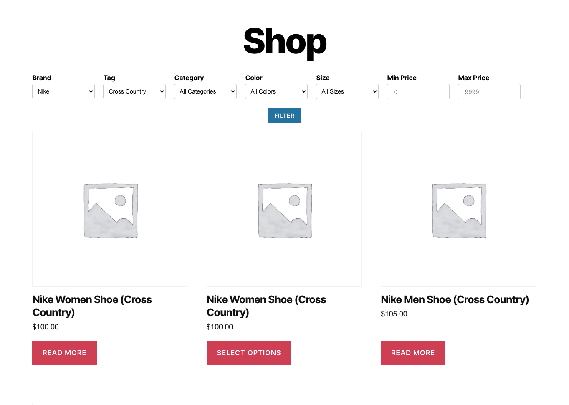Open the second Nike Women Shoe placeholder image
Screen dimensions: 569x405
[284, 210]
